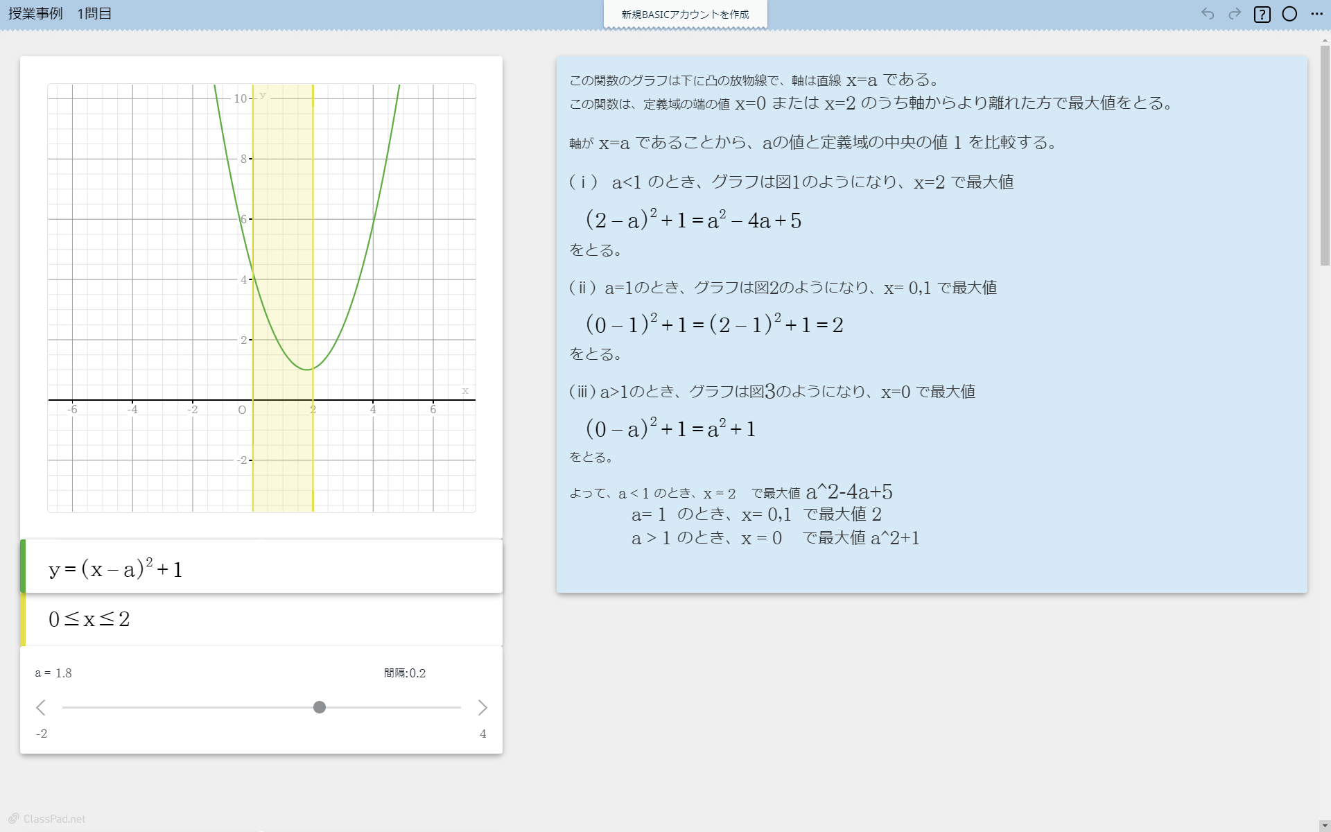Click the 授業事例 1問目 title
Viewport: 1331px width, 832px height.
[60, 14]
